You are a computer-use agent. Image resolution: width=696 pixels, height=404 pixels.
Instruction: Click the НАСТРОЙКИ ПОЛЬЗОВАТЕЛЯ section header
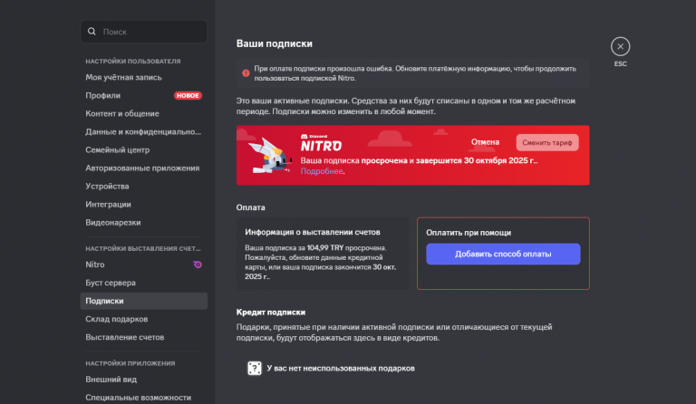[133, 62]
